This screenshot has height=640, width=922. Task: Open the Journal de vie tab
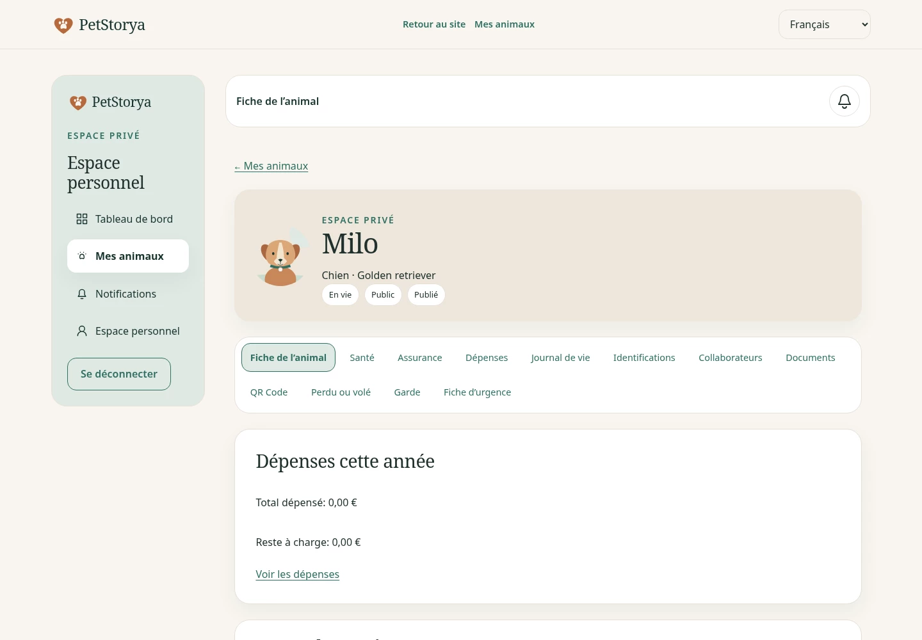tap(560, 358)
